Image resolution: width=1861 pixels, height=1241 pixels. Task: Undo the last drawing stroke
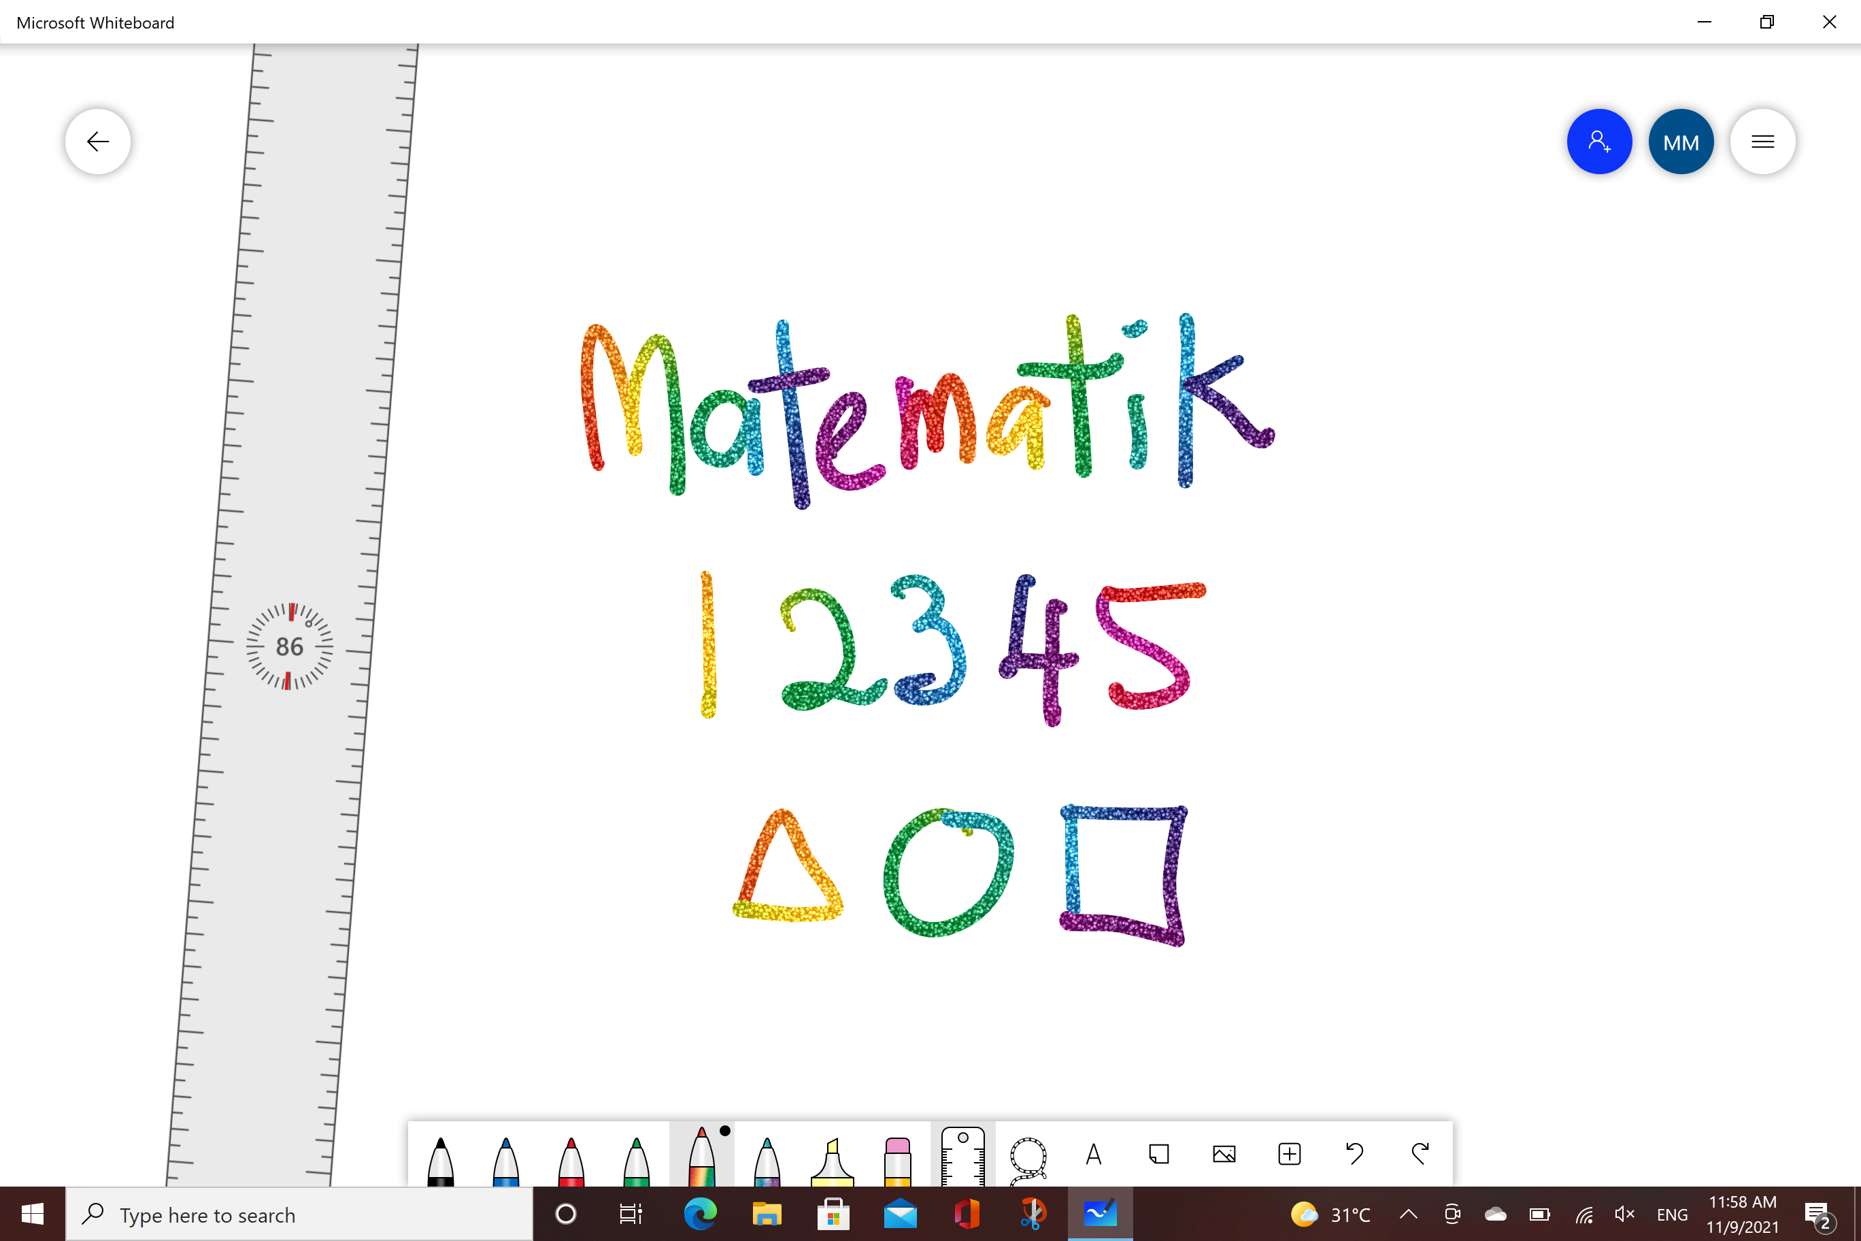click(x=1354, y=1154)
